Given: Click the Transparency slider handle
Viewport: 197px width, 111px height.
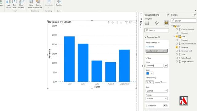Looking at the screenshot, I should point(161,82).
